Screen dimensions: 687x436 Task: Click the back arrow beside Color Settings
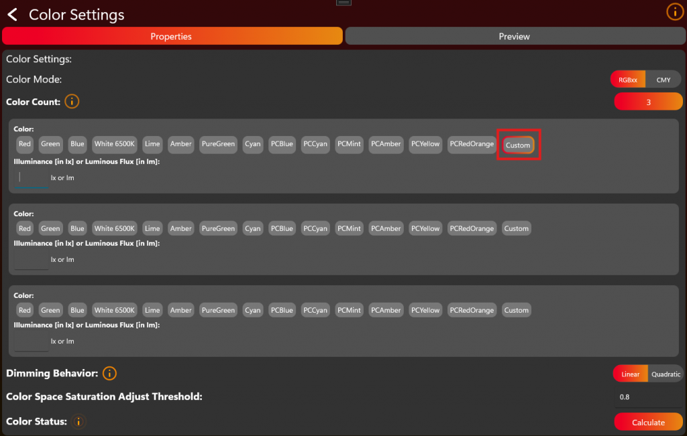[13, 15]
